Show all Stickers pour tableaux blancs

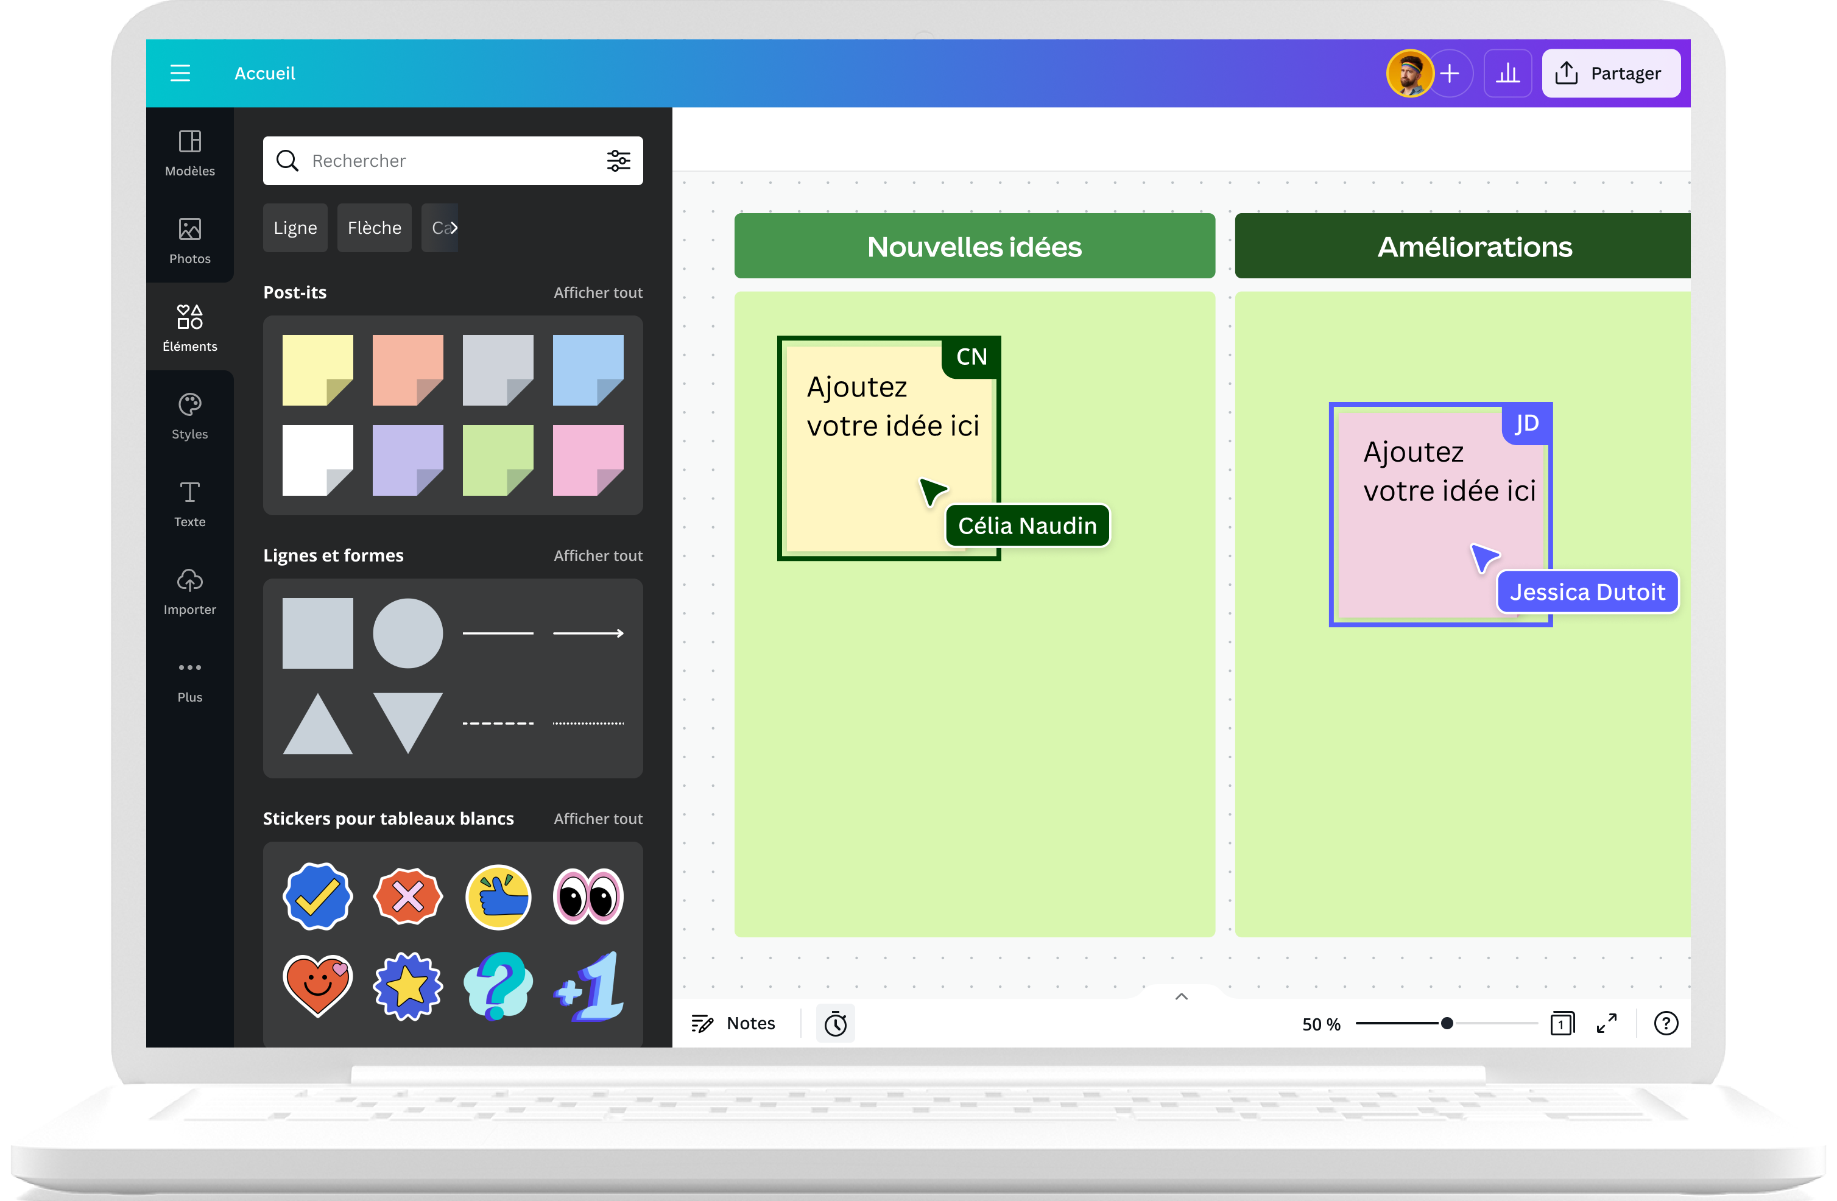[x=598, y=818]
